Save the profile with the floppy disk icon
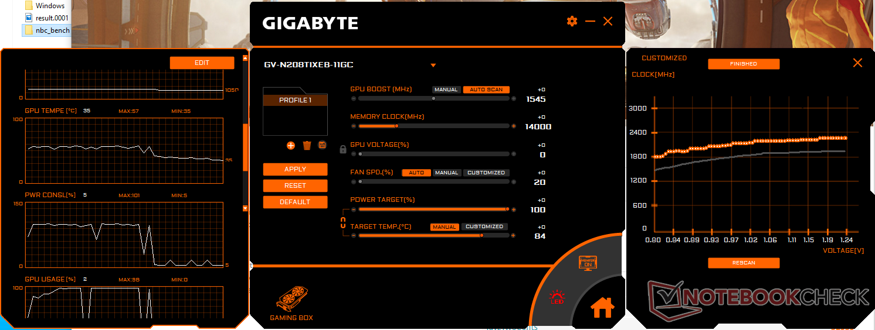This screenshot has height=330, width=875. click(x=322, y=145)
